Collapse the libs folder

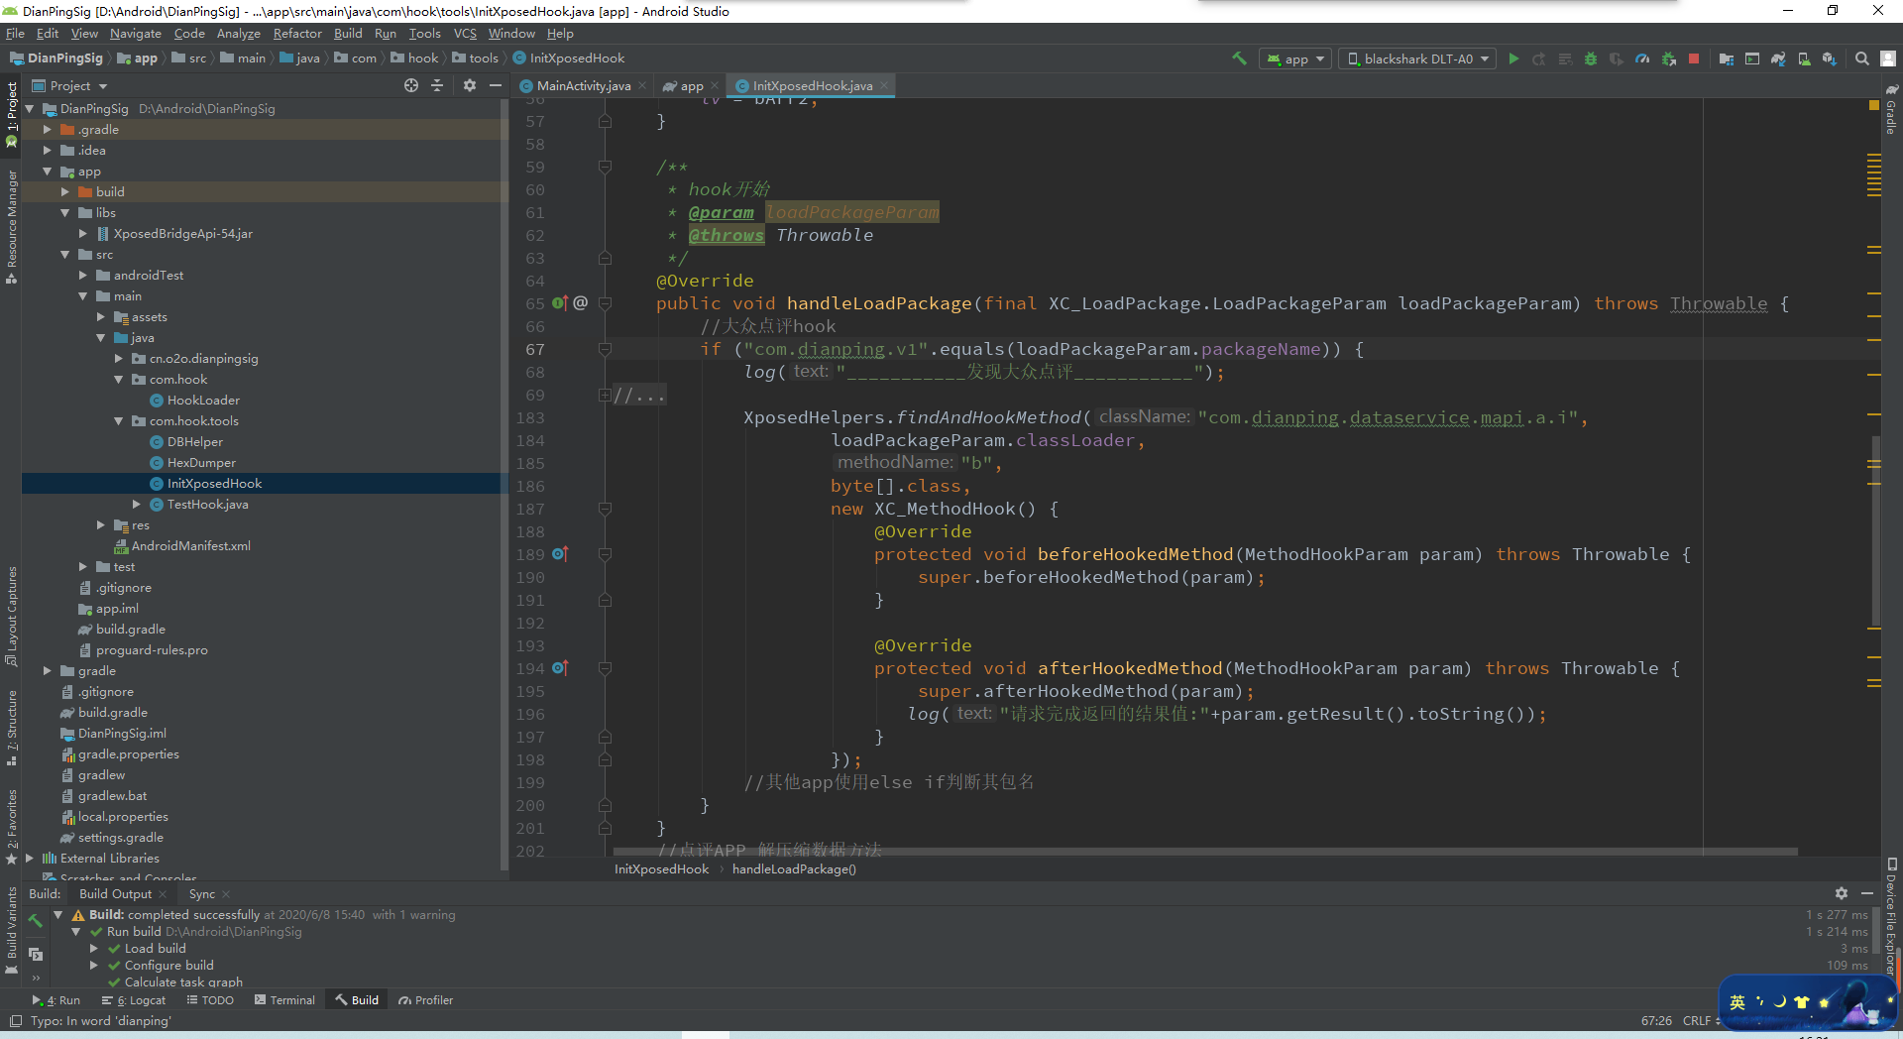pyautogui.click(x=64, y=213)
